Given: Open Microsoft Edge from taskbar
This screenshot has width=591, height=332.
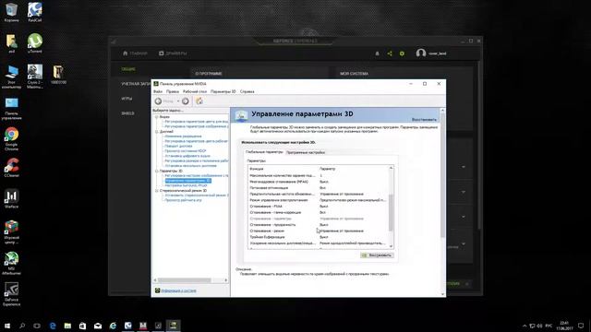Looking at the screenshot, I should click(x=53, y=326).
